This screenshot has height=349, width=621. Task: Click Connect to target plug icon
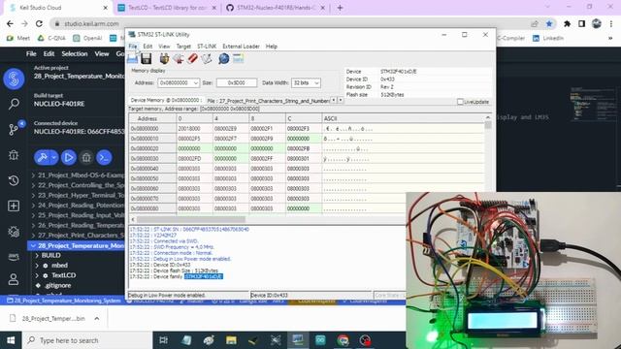164,58
